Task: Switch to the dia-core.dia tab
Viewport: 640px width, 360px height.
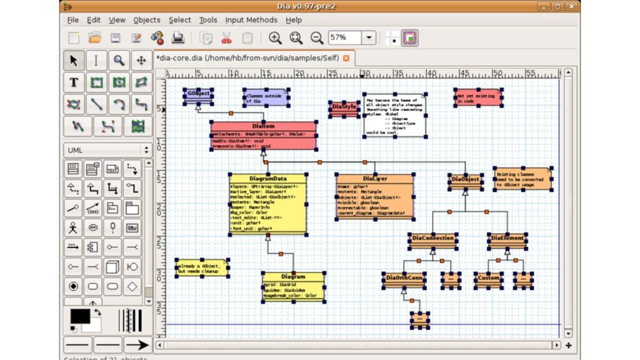Action: click(248, 58)
